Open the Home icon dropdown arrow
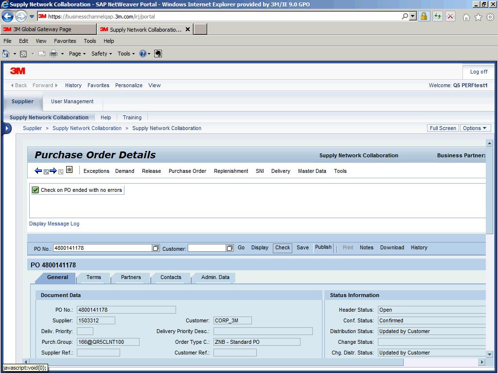The image size is (498, 374). point(14,54)
